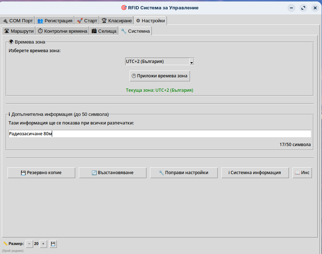Open the Контролни времена sub-tab
The height and width of the screenshot is (254, 322).
pyautogui.click(x=63, y=31)
